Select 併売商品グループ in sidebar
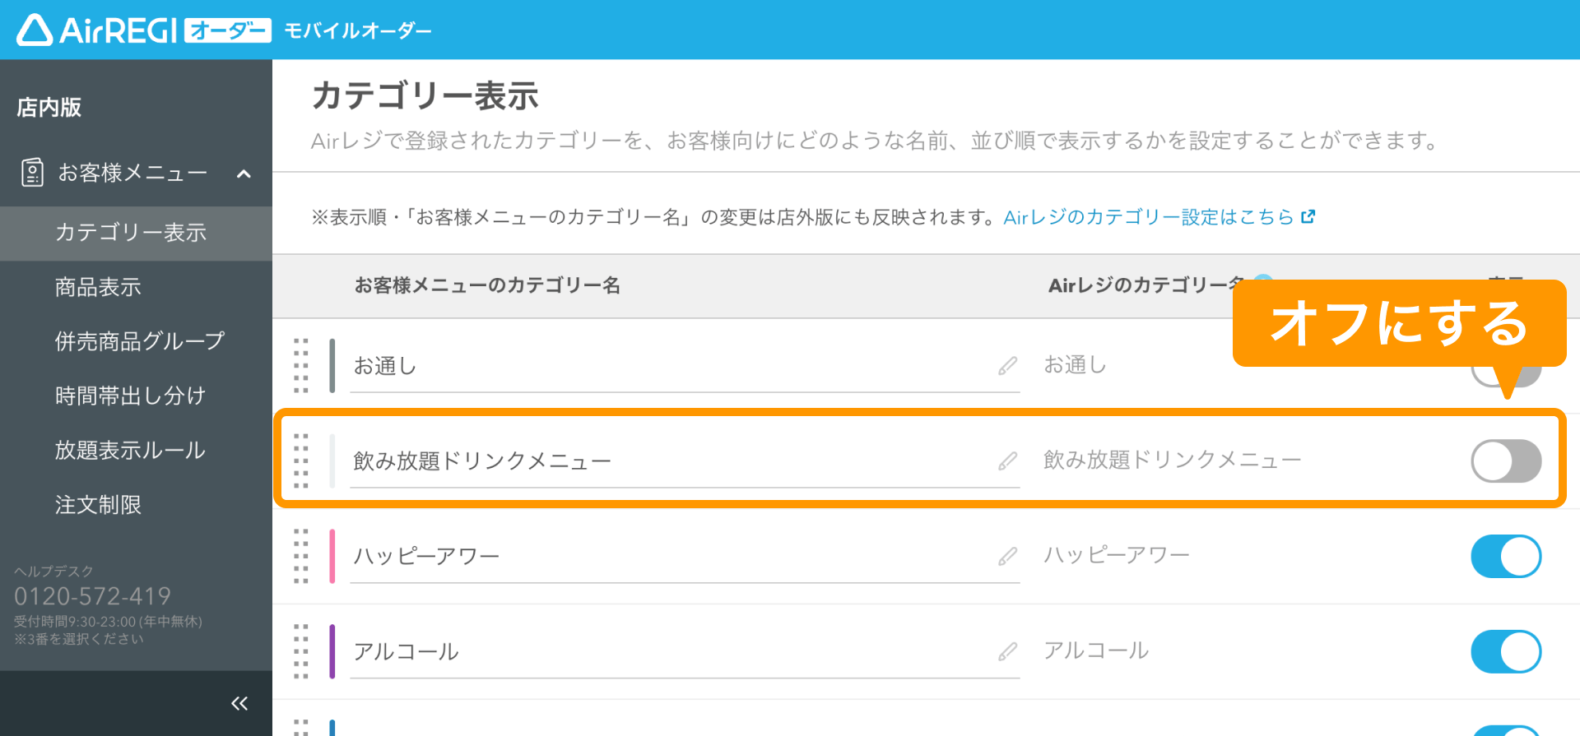 coord(139,341)
